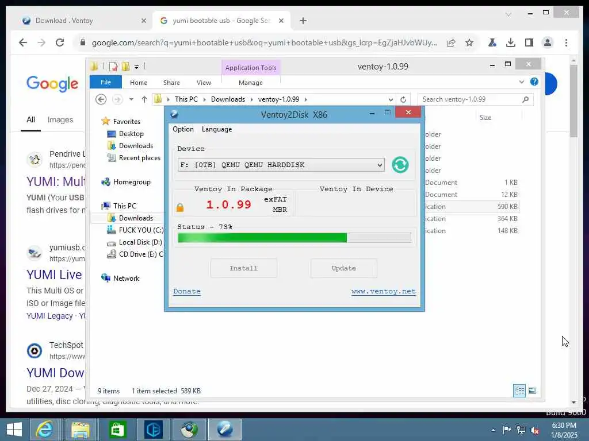This screenshot has height=441, width=589.
Task: Click Explorer quick access Properties icon
Action: pos(113,67)
